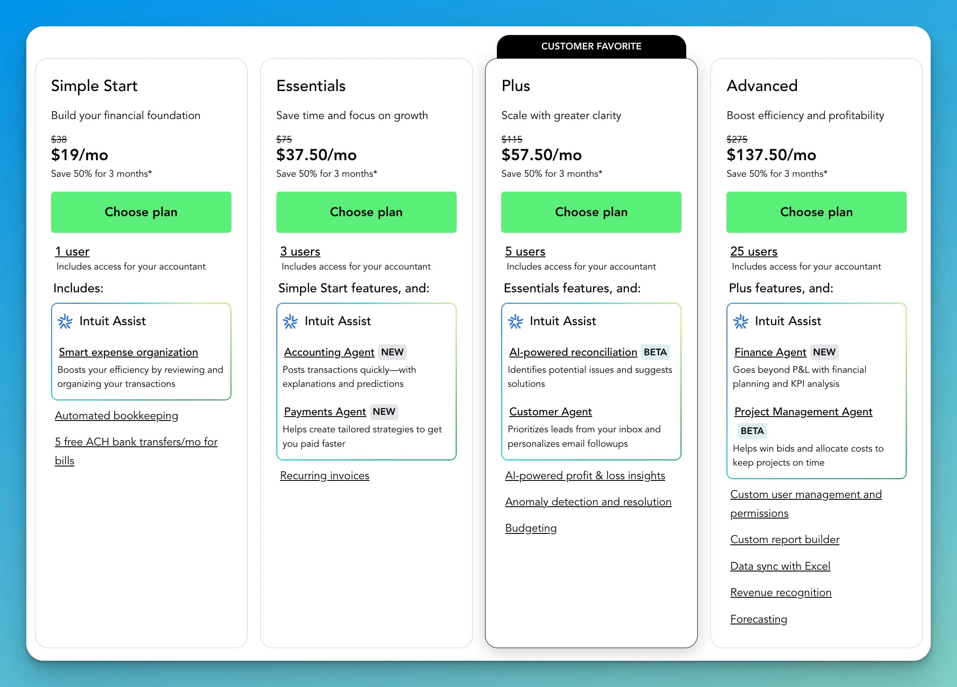Open the AI-powered reconciliation link
The image size is (957, 687).
[573, 352]
